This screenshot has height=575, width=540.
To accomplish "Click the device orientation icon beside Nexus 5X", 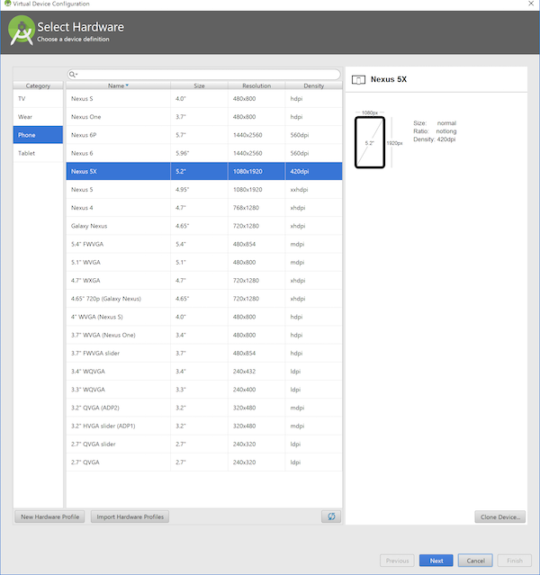I will (358, 79).
